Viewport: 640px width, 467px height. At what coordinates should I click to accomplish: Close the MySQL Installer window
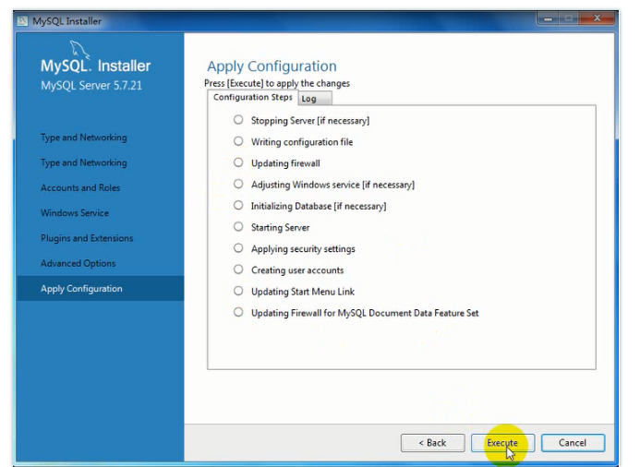pyautogui.click(x=597, y=18)
